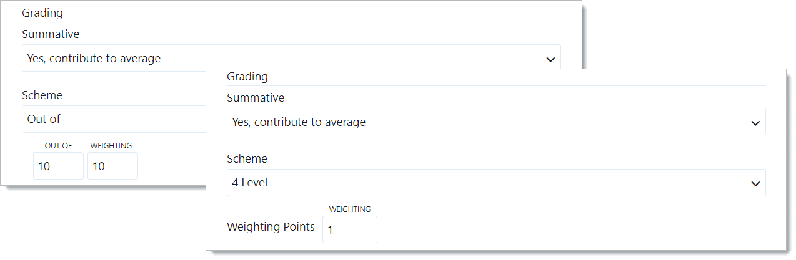Screen dimensions: 796x260
Task: Click the 'WEIGHTING' label above the value 10
Action: tap(111, 146)
